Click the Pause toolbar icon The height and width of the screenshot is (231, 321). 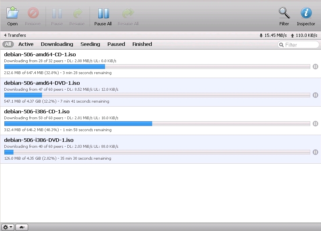(57, 13)
